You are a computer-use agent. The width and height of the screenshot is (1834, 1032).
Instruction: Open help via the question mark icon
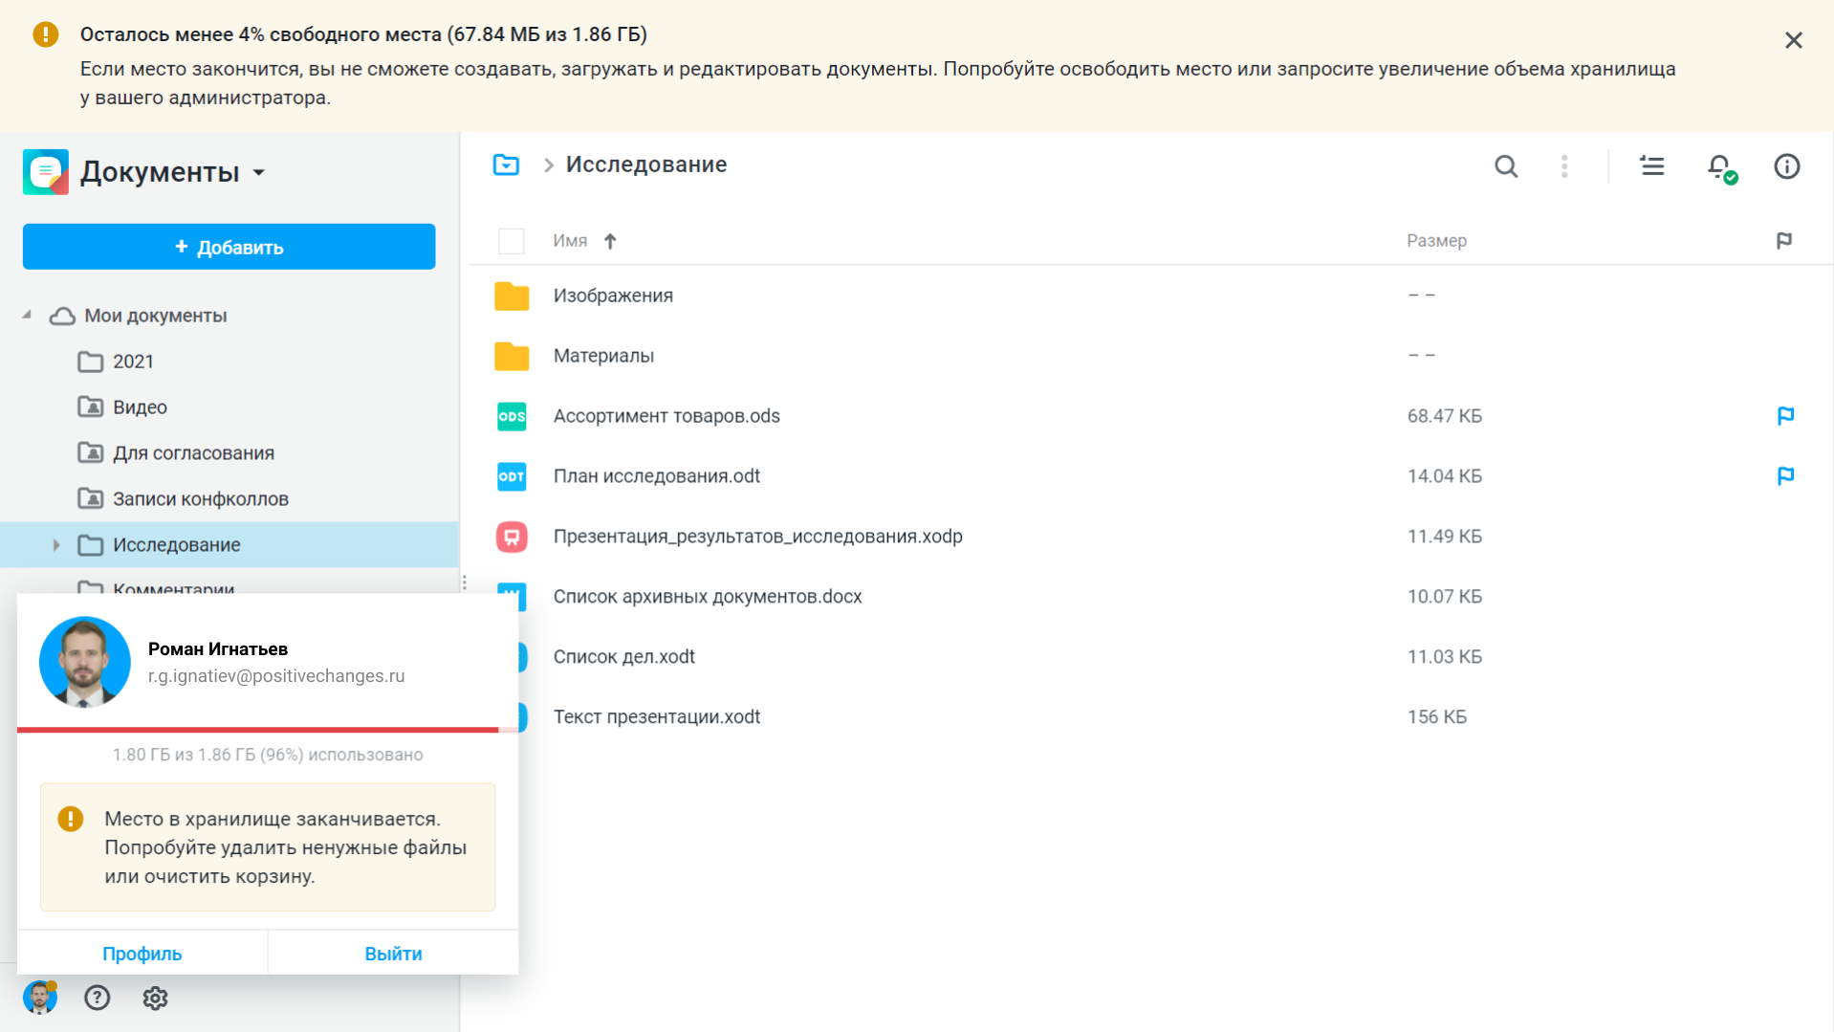97,998
